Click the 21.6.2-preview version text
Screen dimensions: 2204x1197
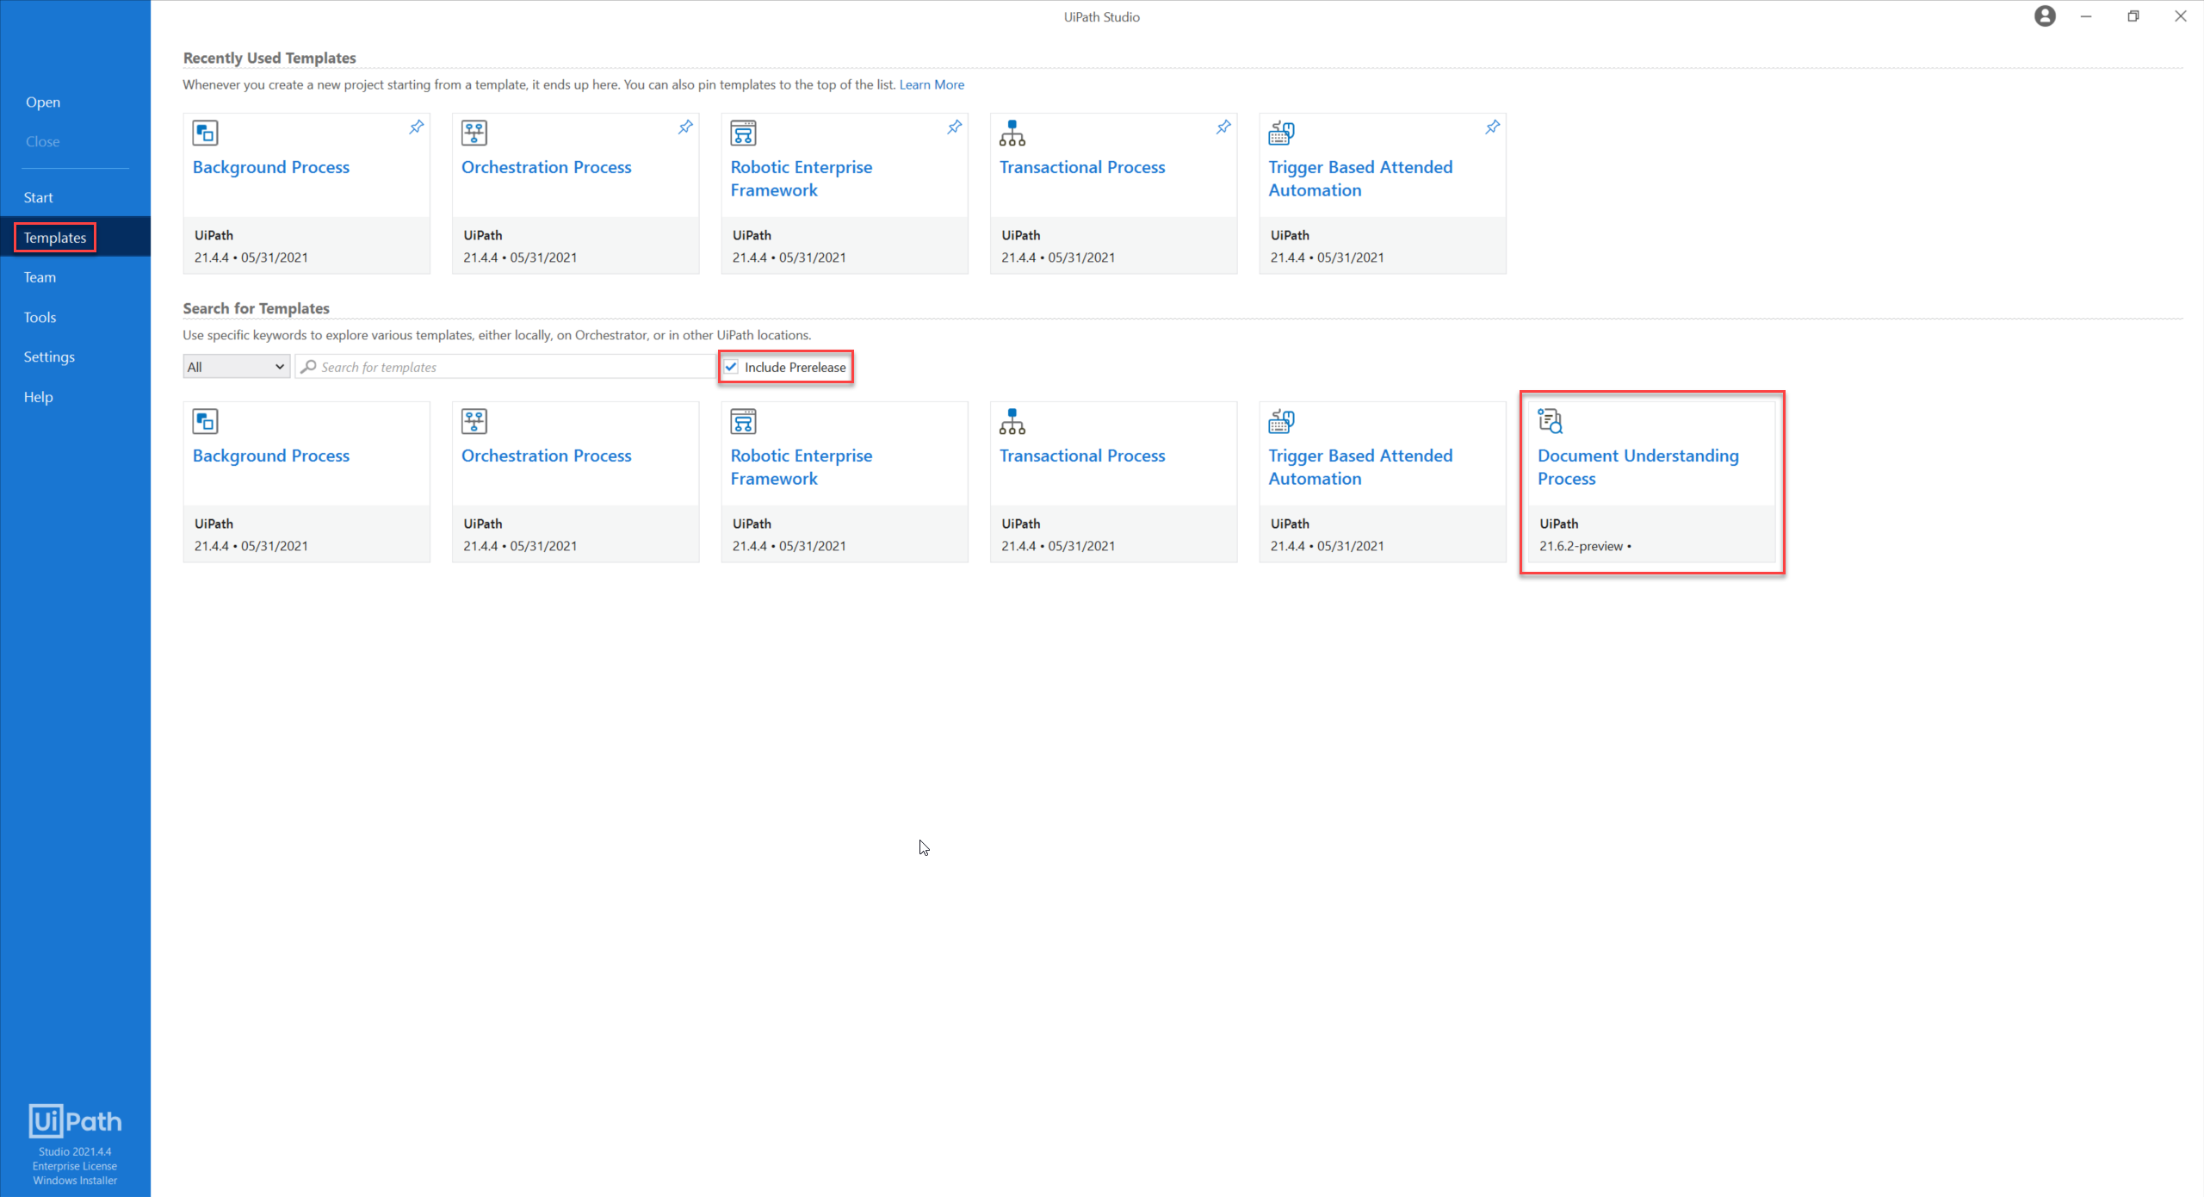pyautogui.click(x=1581, y=546)
